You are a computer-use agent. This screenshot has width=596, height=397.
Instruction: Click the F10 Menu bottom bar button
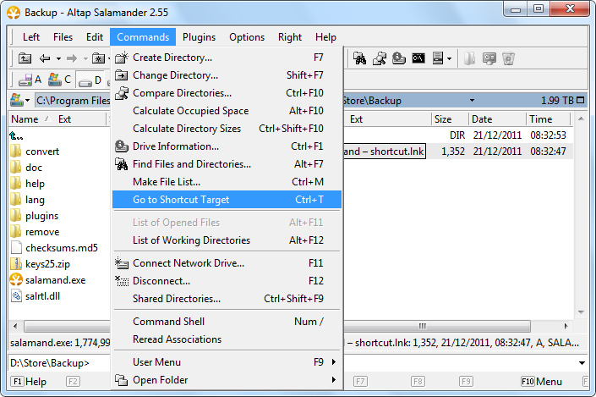point(542,382)
